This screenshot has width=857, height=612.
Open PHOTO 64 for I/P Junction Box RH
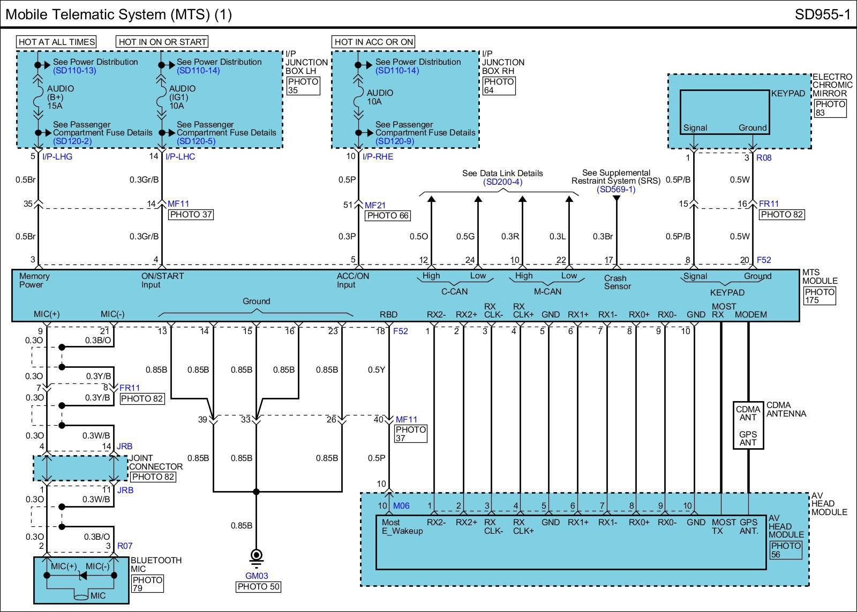click(499, 86)
